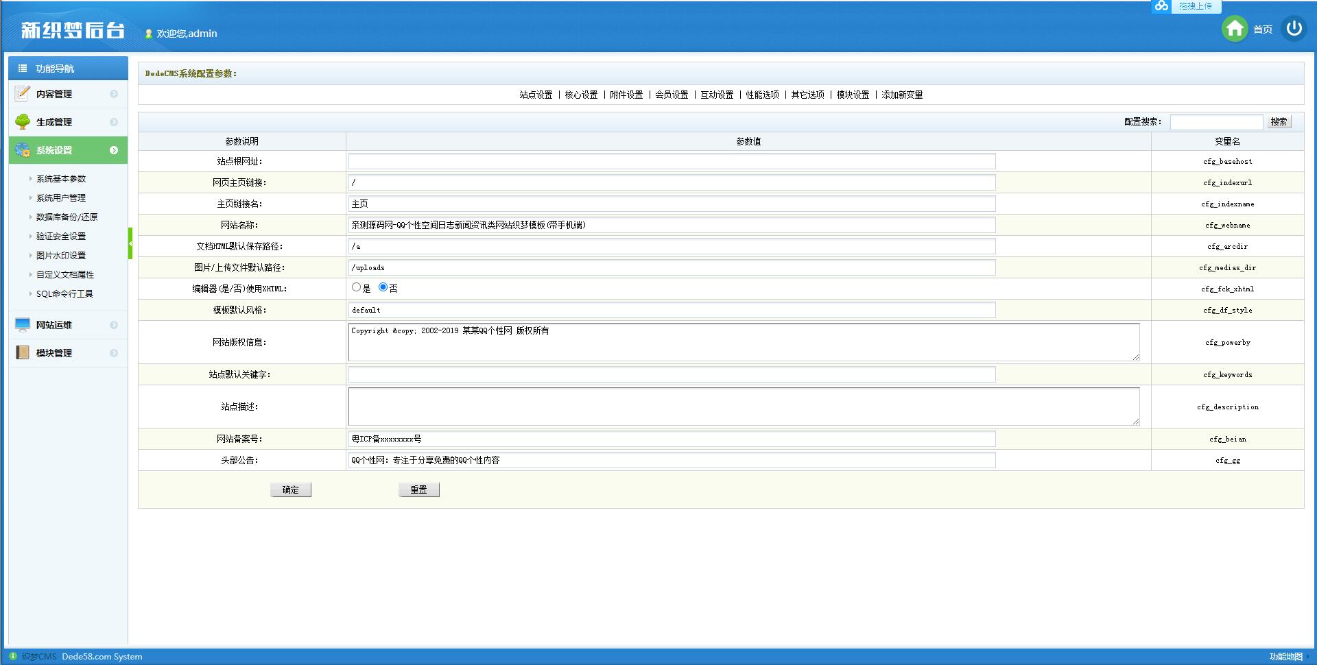Click the cloud upload icon at top
Viewport: 1317px width, 665px height.
point(1161,6)
